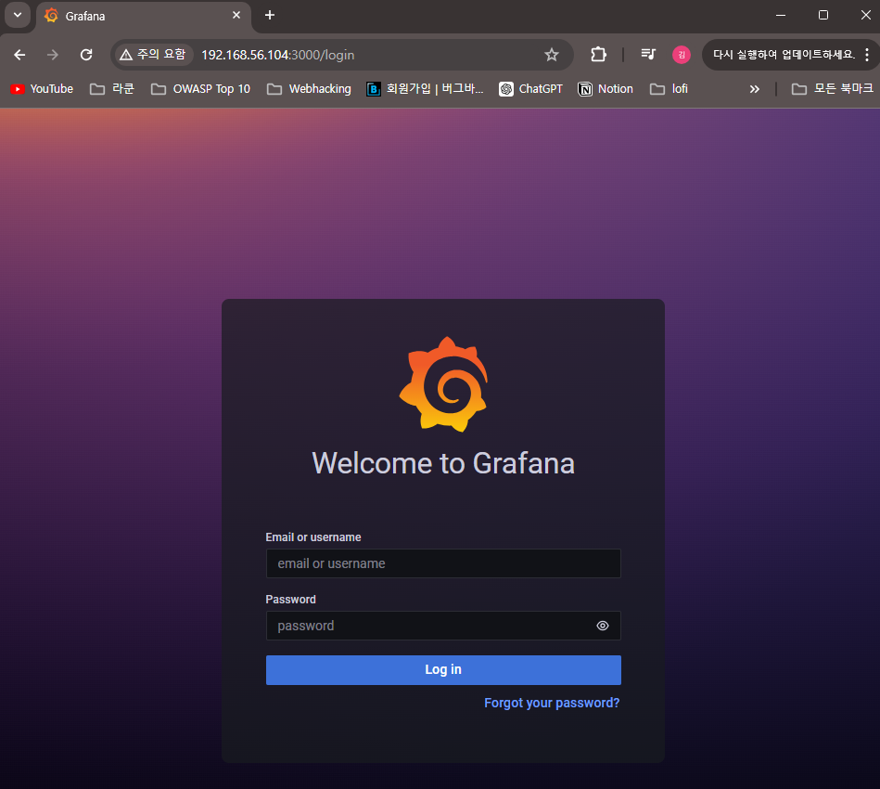Open the 회원가입 버그바 bookmark
880x789 pixels.
425,89
